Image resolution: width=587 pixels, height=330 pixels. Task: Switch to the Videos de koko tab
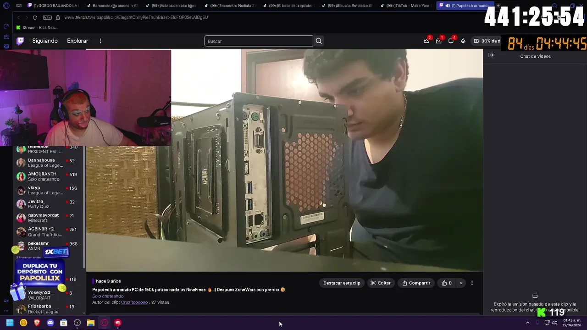171,5
